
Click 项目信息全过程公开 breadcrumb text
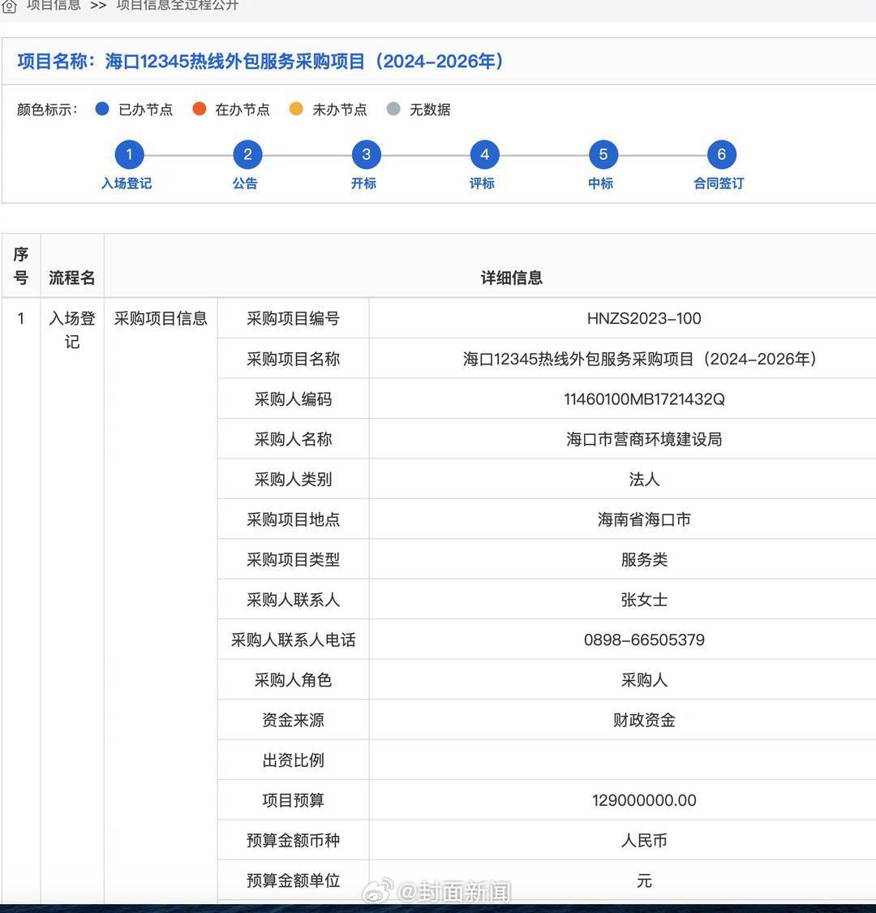click(x=178, y=6)
